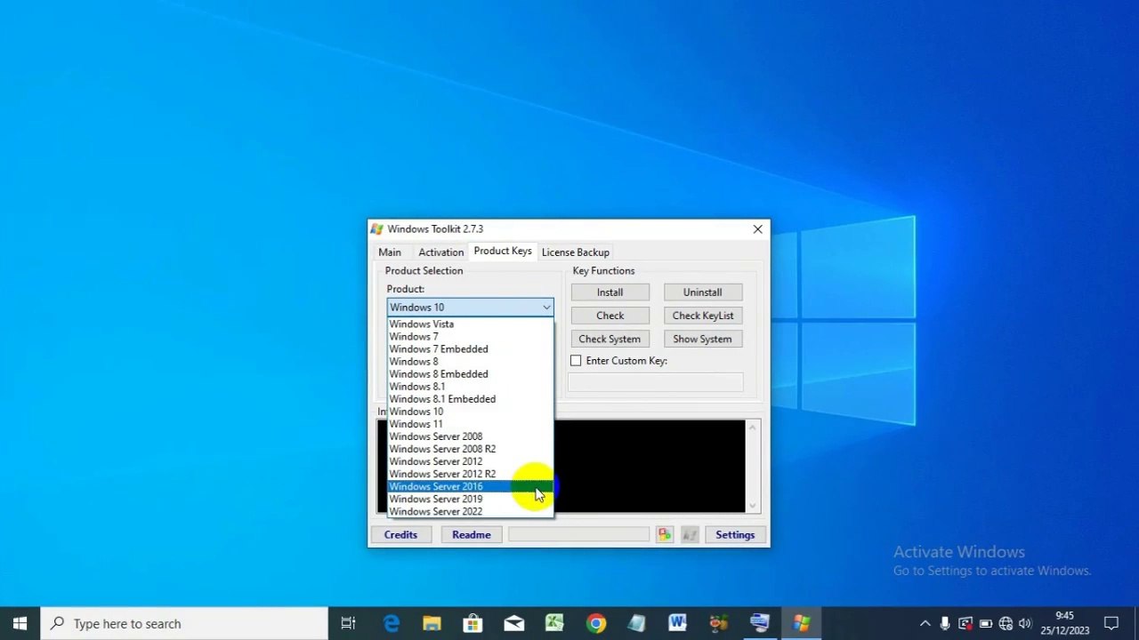Choose Windows 10 in the dropdown list
Image resolution: width=1139 pixels, height=640 pixels.
[470, 411]
